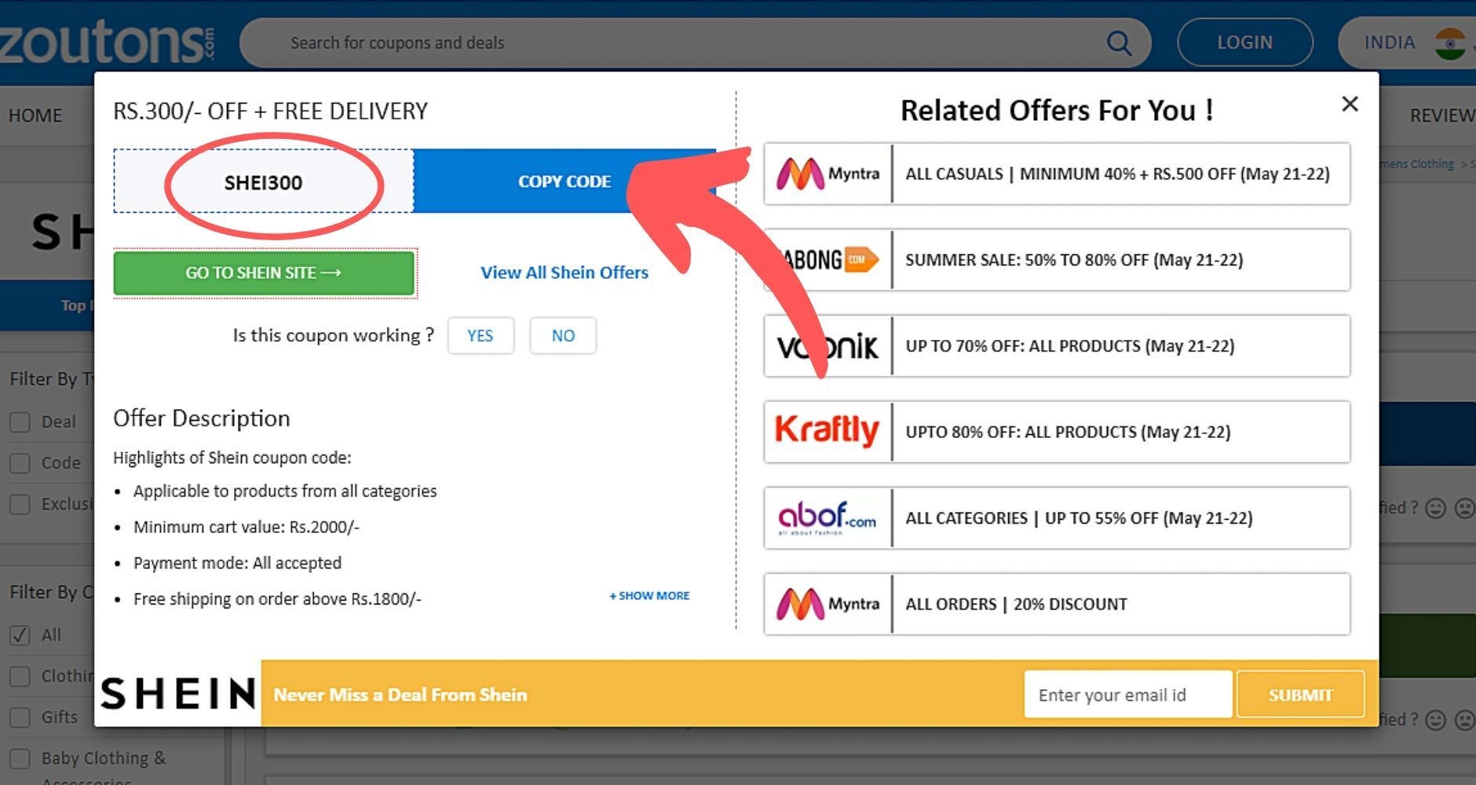The height and width of the screenshot is (785, 1476).
Task: Click 'RS.300/- OFF + FREE DELIVERY' title
Action: tap(271, 111)
